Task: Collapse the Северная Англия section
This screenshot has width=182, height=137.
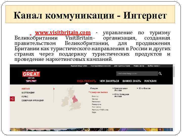Action: tap(98, 92)
